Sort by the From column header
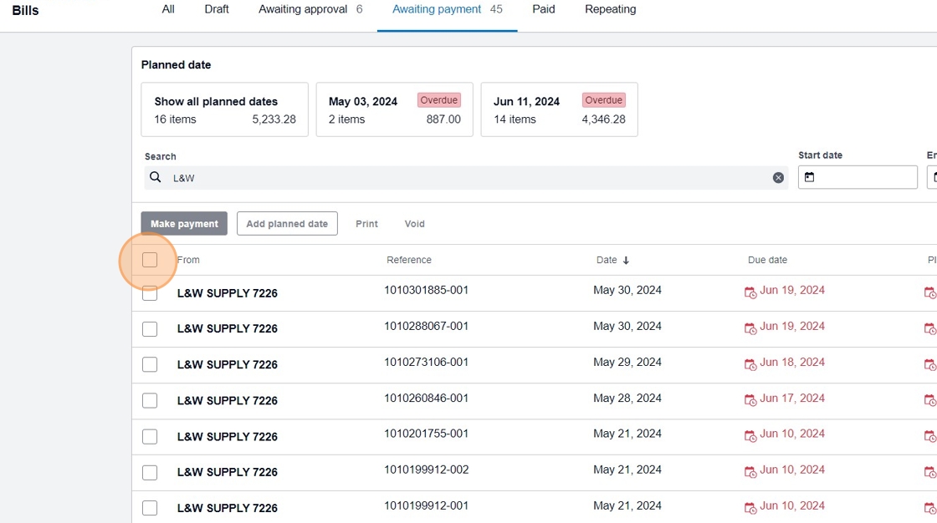937x523 pixels. coord(188,260)
